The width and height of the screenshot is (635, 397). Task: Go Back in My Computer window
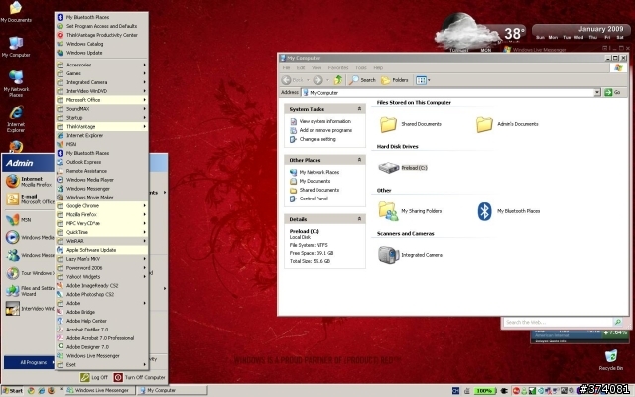(294, 80)
